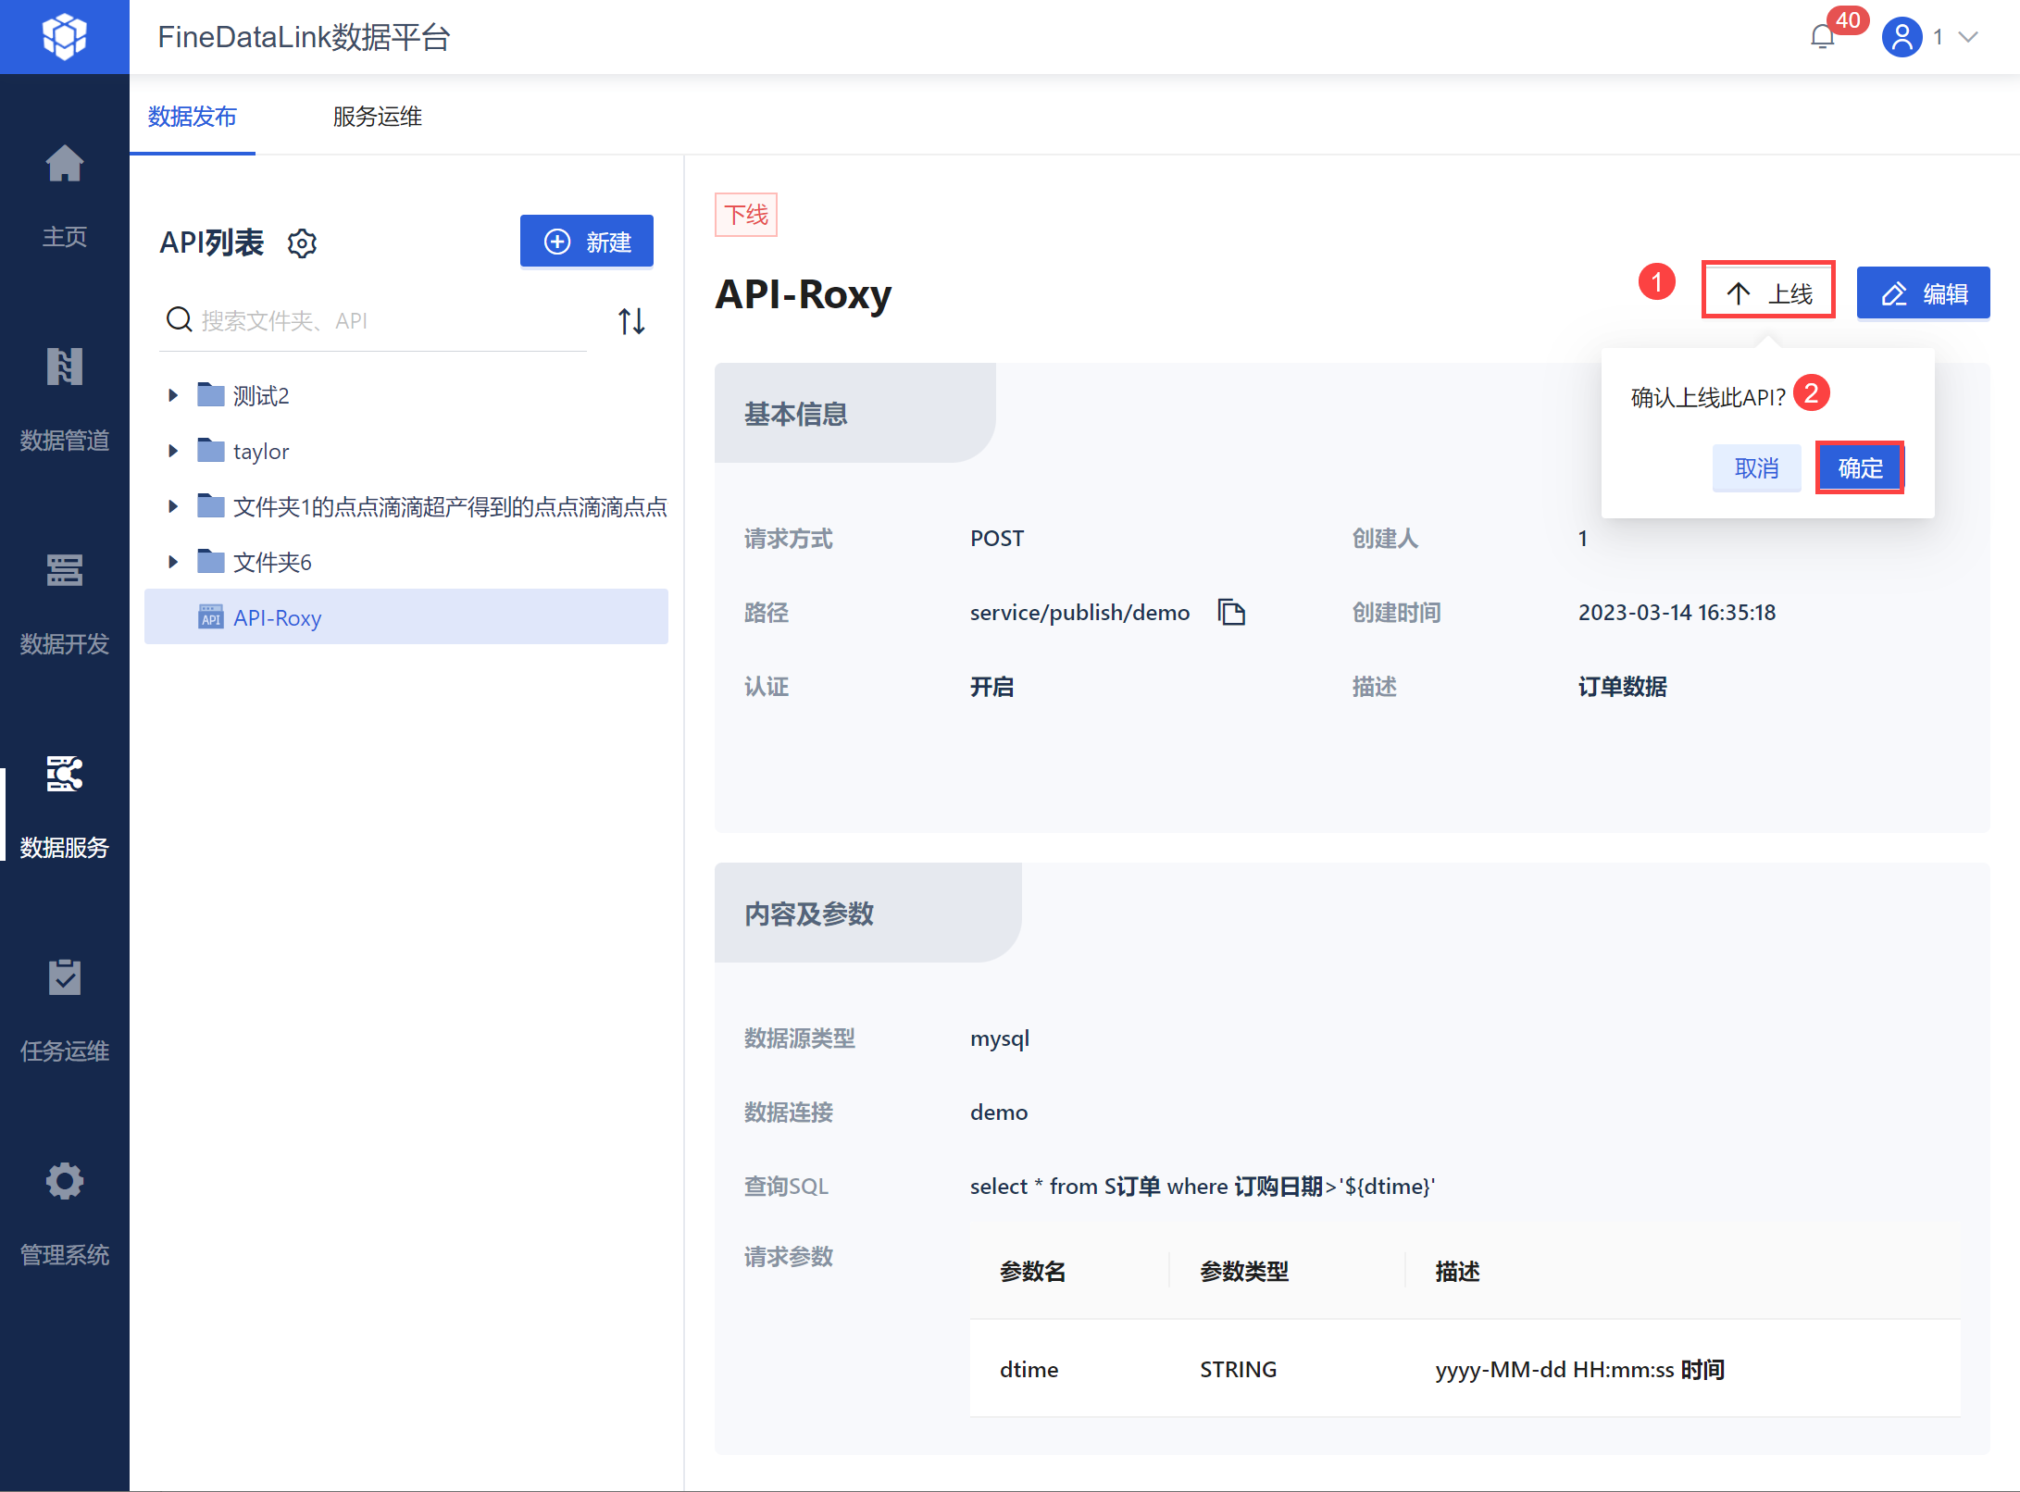2020x1492 pixels.
Task: Confirm going online with 确定 button
Action: coord(1859,468)
